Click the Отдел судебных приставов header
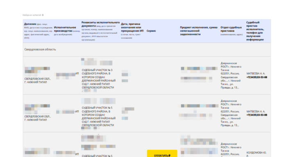 point(232,31)
